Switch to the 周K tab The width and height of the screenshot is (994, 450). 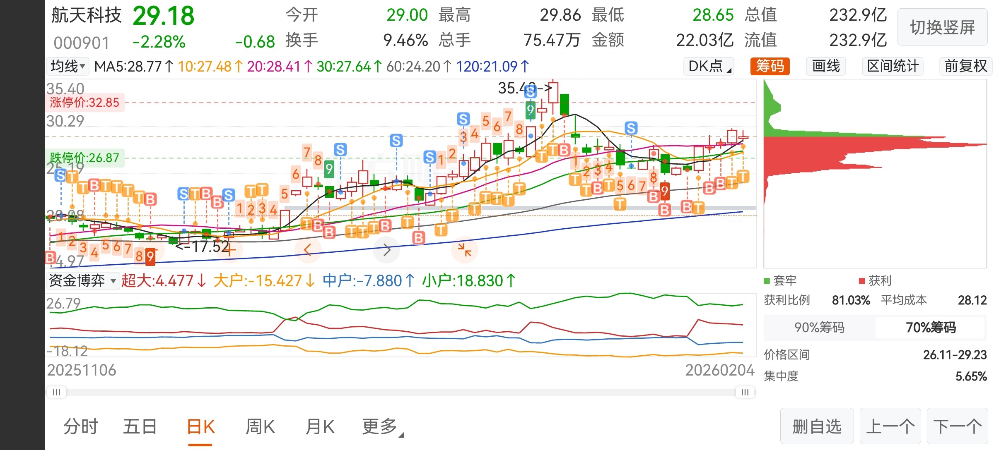260,427
